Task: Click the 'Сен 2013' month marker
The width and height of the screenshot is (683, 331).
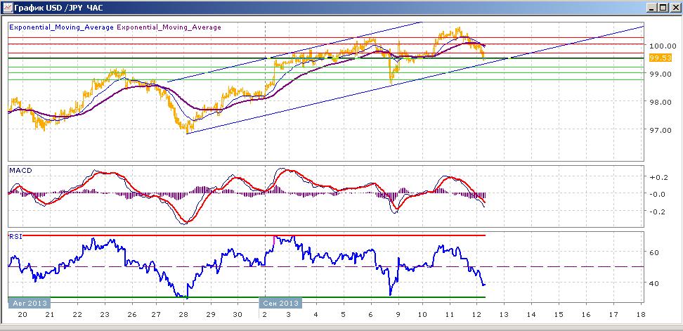Action: (280, 303)
